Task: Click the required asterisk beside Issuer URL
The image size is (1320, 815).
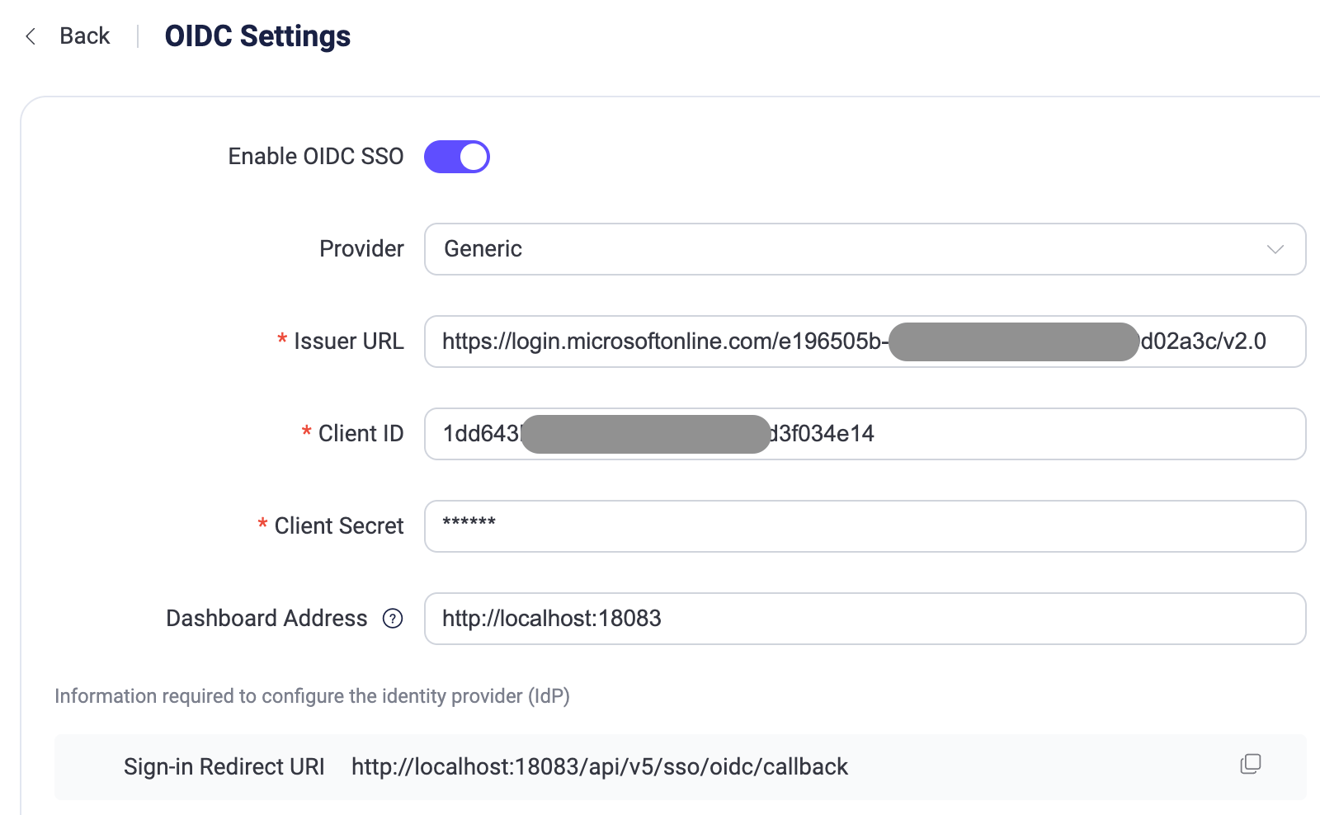Action: pos(280,341)
